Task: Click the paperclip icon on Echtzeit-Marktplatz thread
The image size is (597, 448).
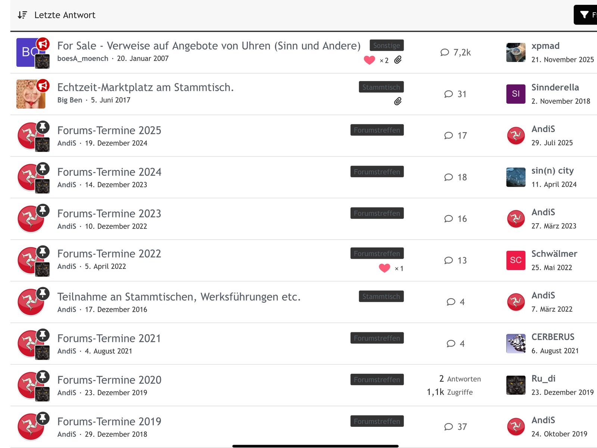Action: click(x=398, y=101)
